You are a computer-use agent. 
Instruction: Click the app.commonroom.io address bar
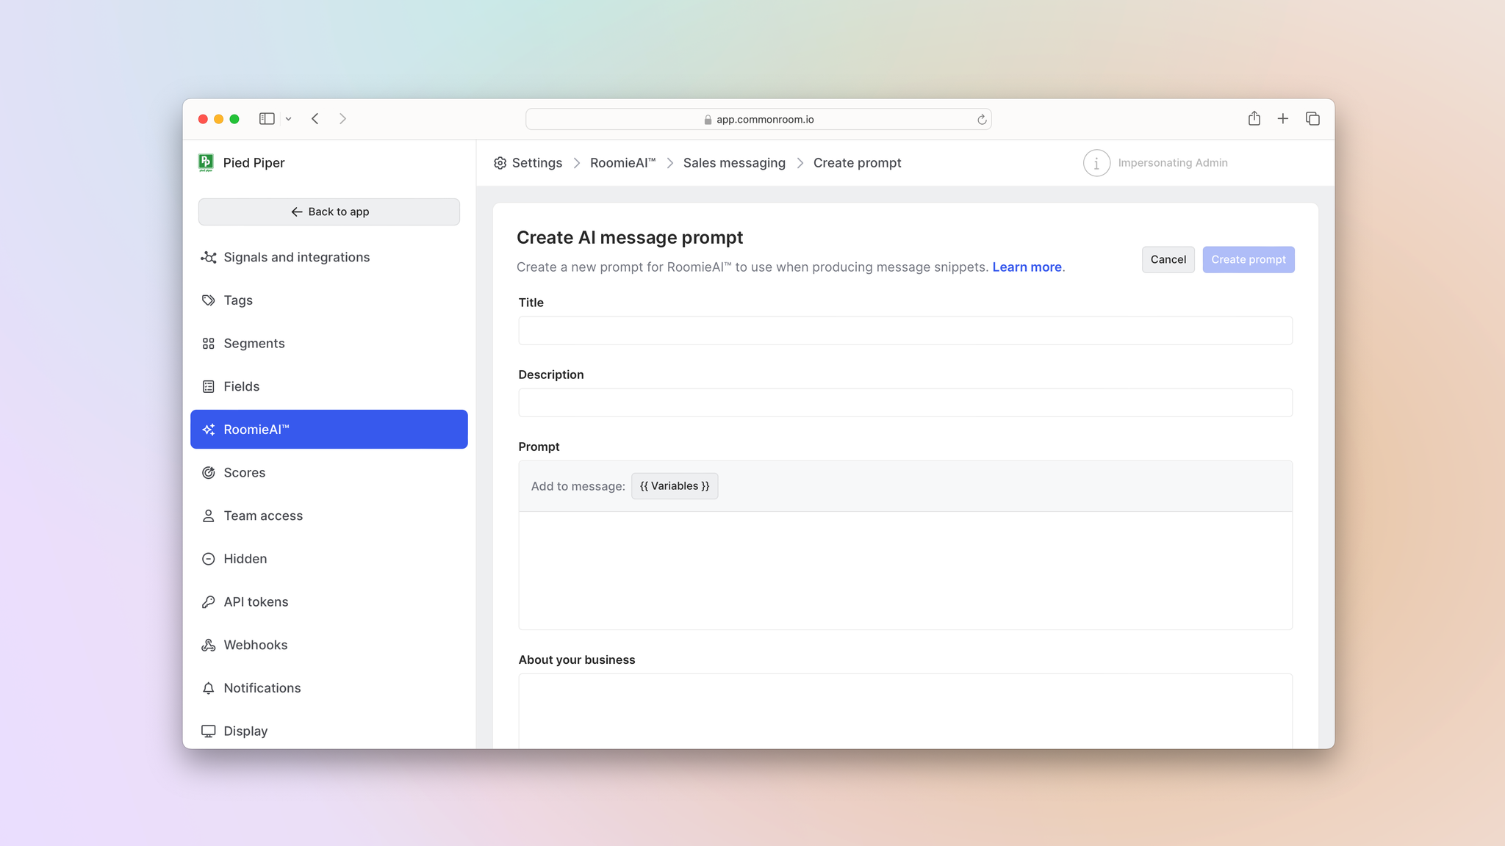point(758,119)
